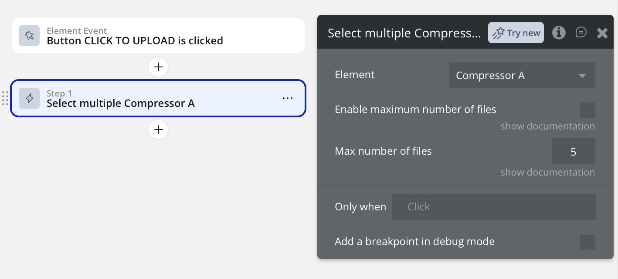
Task: Click the Max number of files input field
Action: point(573,152)
